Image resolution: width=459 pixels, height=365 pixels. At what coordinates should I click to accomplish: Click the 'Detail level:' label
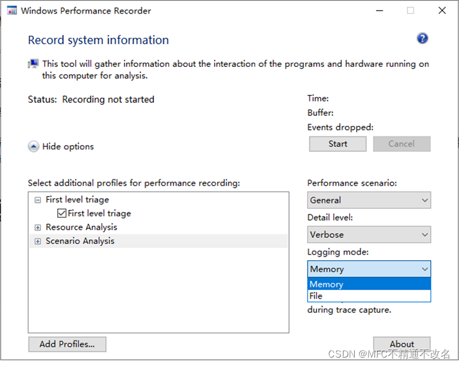(330, 218)
